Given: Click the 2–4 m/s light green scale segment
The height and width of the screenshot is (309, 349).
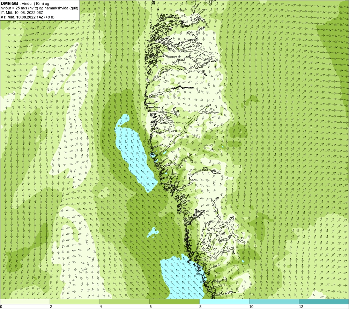Looking at the screenshot, I should click(75, 301).
